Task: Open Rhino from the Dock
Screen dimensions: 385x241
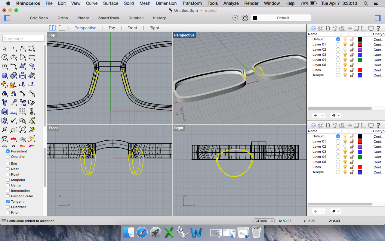Action: (x=183, y=233)
